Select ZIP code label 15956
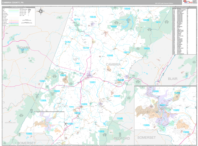Screen dimensions: 198x146 (x=77, y=113)
